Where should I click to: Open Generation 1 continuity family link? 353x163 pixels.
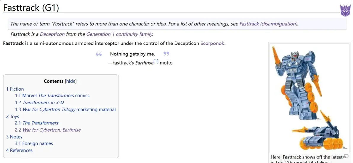pyautogui.click(x=119, y=34)
